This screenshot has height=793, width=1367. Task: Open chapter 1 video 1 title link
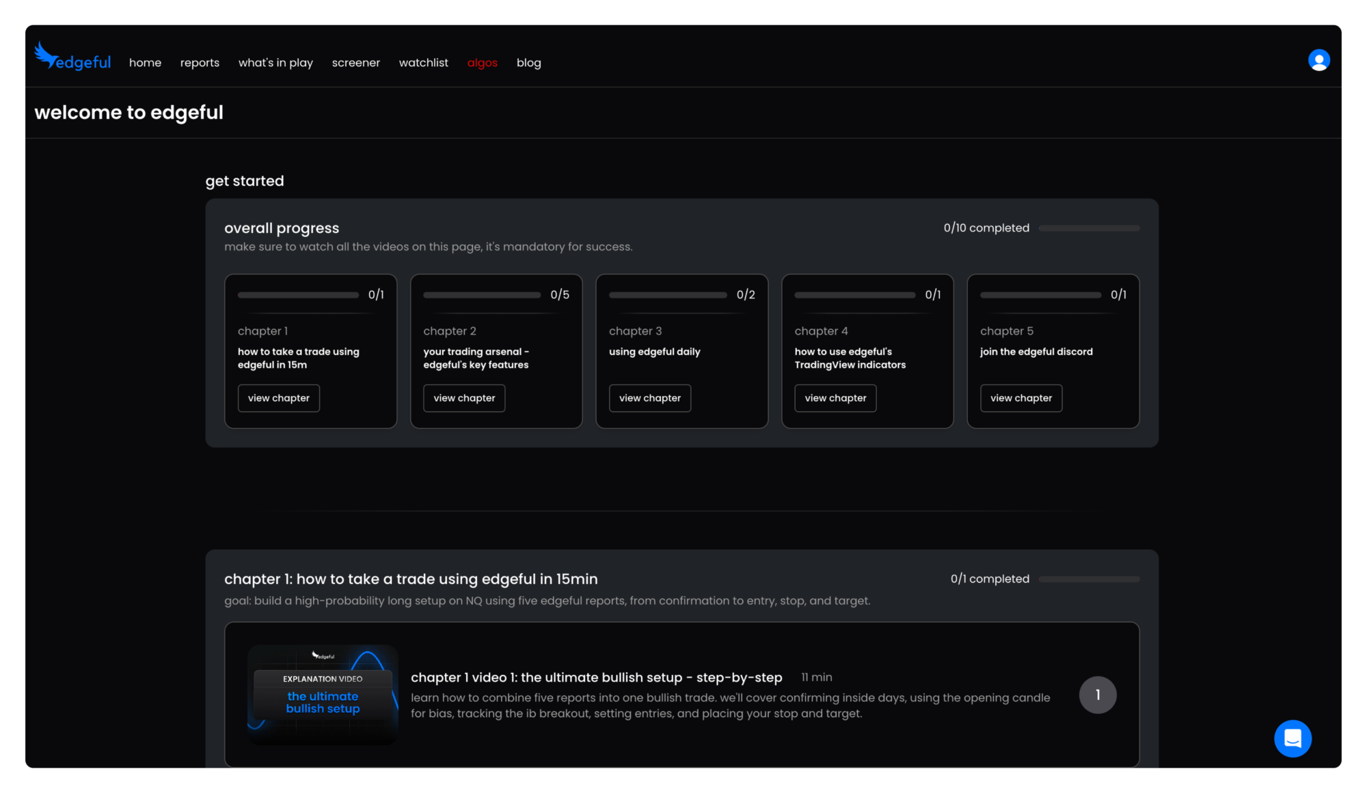(x=596, y=678)
